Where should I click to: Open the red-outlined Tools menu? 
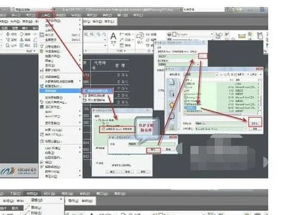tap(46, 15)
